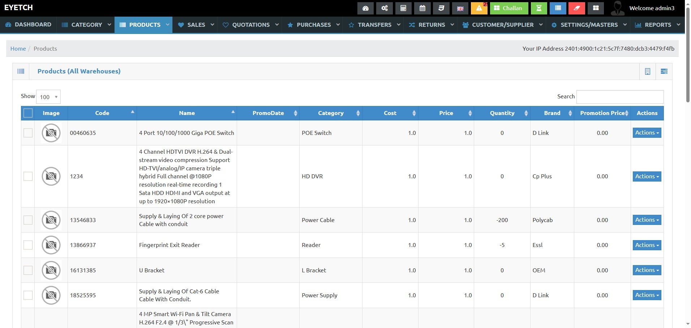The width and height of the screenshot is (691, 328).
Task: Tick the select-all checkbox in table header
Action: (x=28, y=113)
